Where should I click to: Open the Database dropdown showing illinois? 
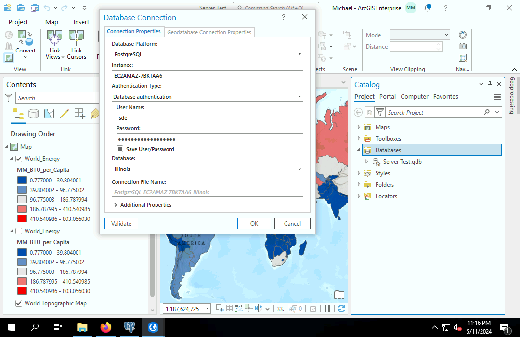coord(299,169)
